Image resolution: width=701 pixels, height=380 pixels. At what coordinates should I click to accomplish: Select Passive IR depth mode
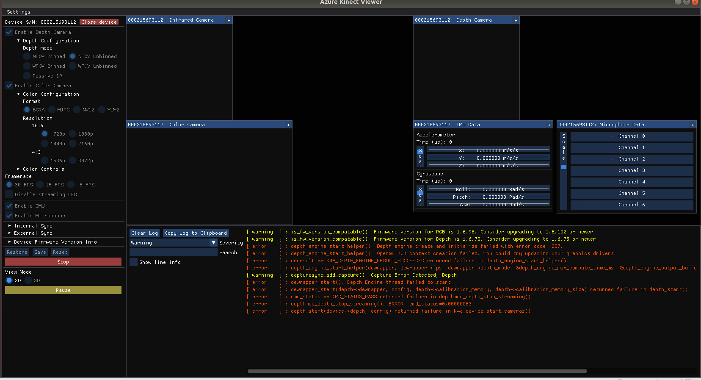(27, 76)
